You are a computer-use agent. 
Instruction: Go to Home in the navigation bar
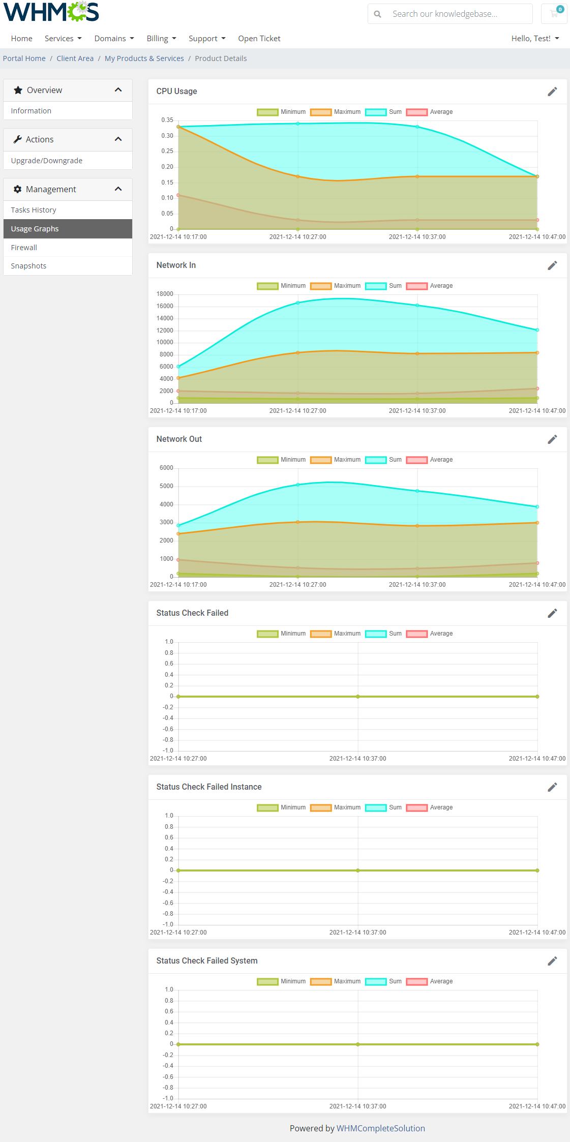click(x=22, y=39)
